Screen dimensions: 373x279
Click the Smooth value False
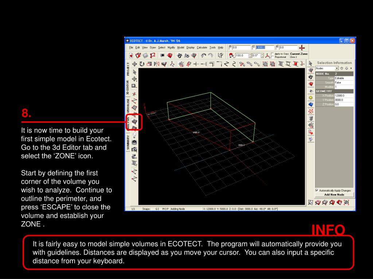344,82
